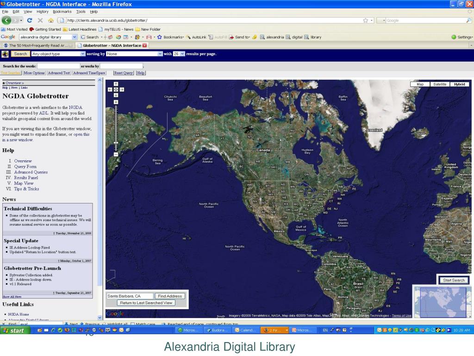Switch the map to Satellite view
Image resolution: width=474 pixels, height=356 pixels.
click(440, 84)
